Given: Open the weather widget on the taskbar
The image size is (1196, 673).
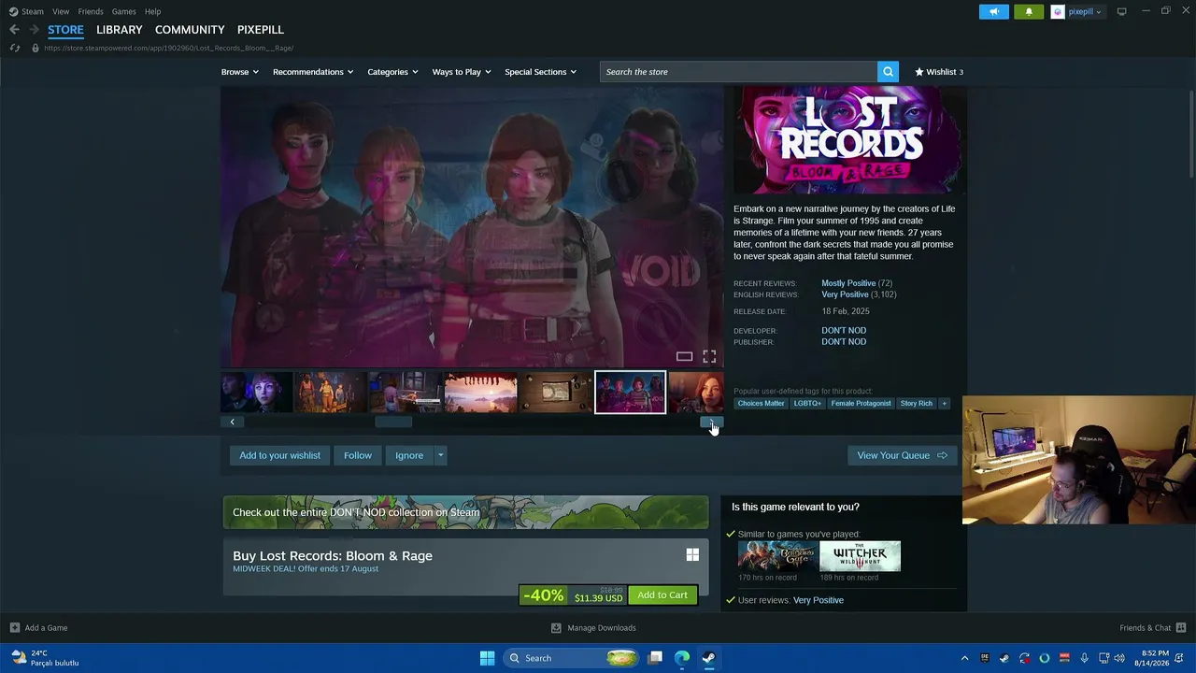Looking at the screenshot, I should (46, 658).
